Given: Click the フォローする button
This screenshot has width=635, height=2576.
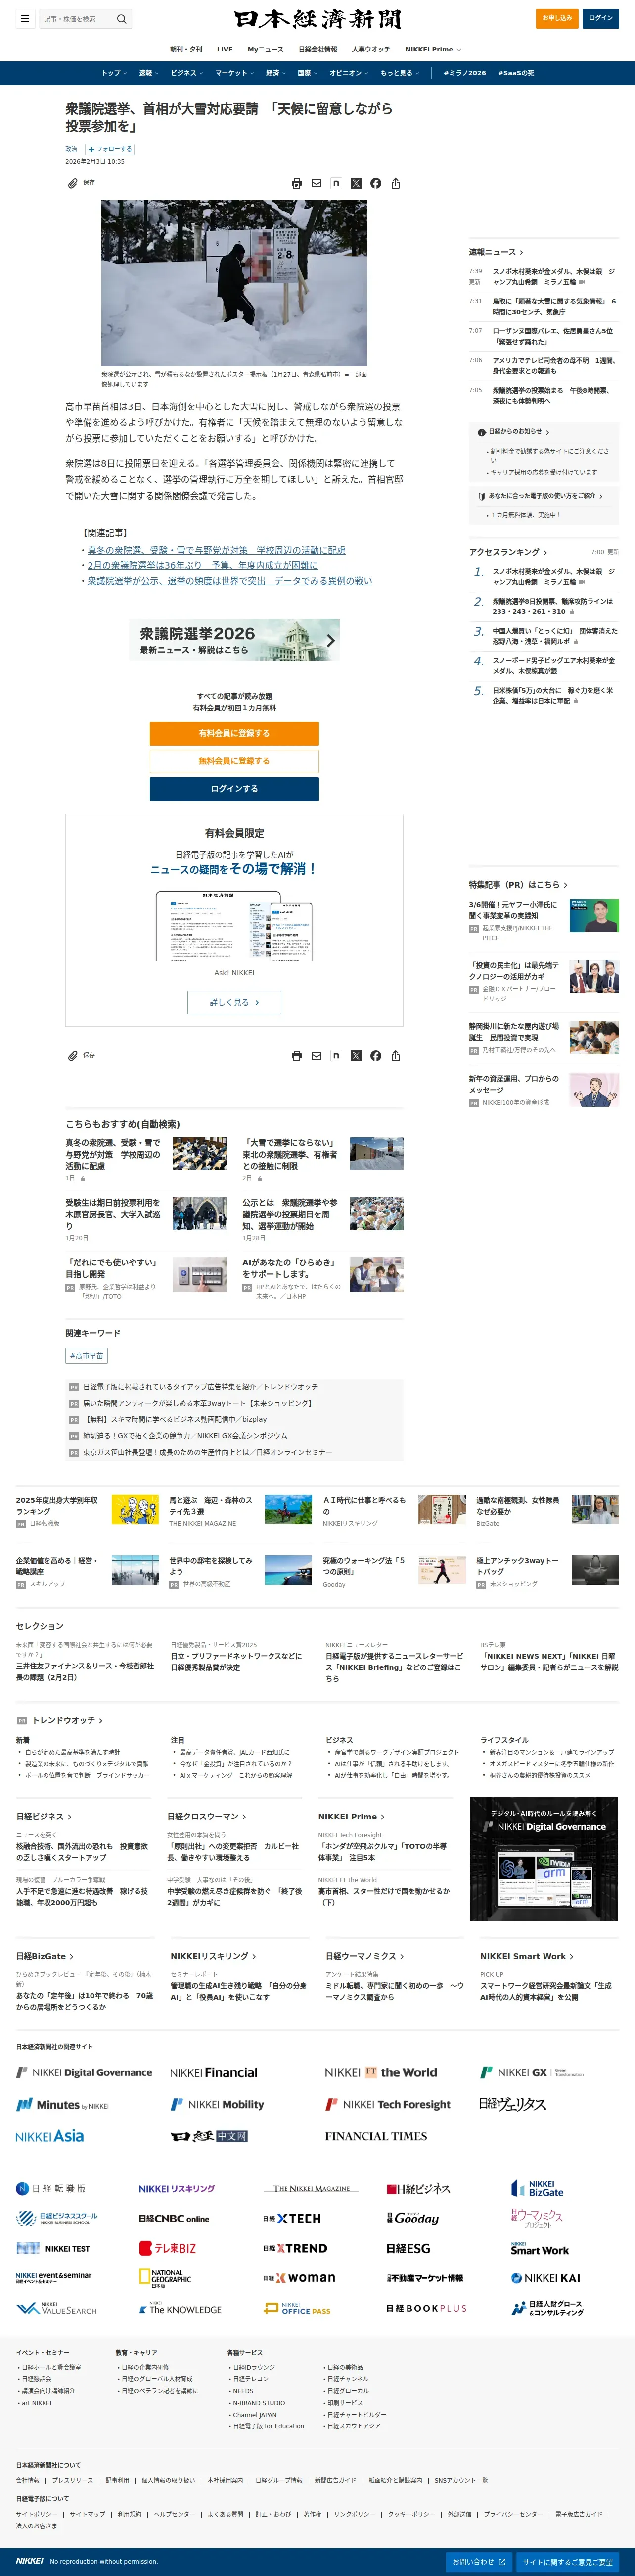Looking at the screenshot, I should click(x=110, y=149).
